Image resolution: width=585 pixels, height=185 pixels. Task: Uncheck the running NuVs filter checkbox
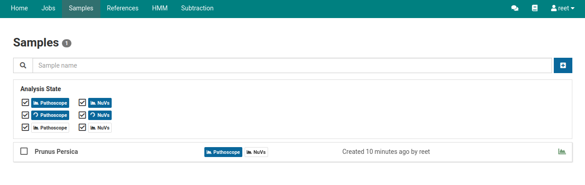pyautogui.click(x=82, y=115)
